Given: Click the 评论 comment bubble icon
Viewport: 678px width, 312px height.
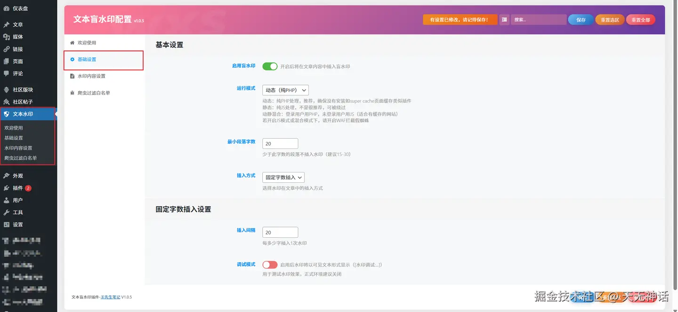Looking at the screenshot, I should click(6, 73).
